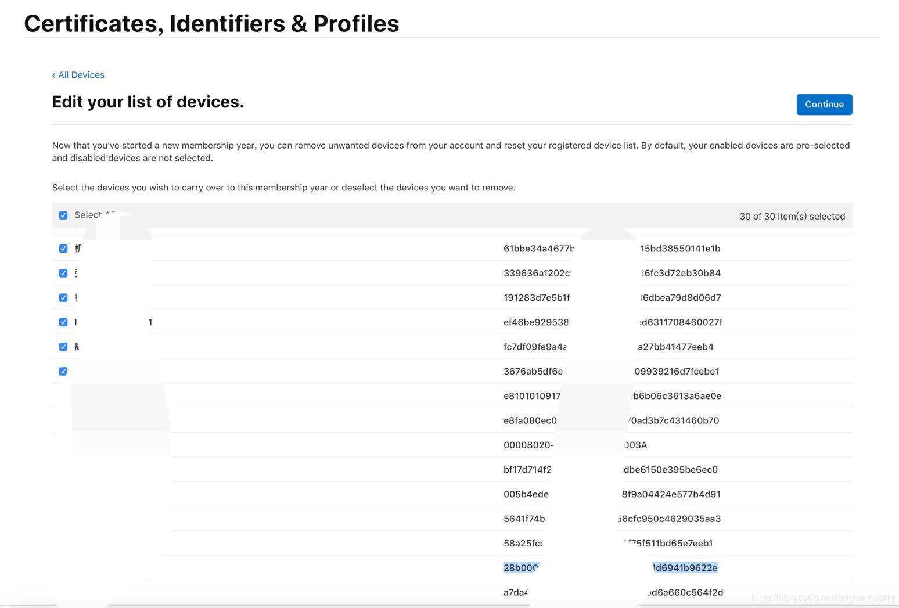
Task: Toggle the Select All checkbox
Action: [x=63, y=215]
